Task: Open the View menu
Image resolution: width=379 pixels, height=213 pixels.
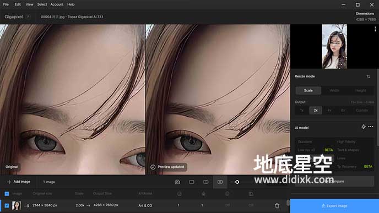Action: click(30, 4)
